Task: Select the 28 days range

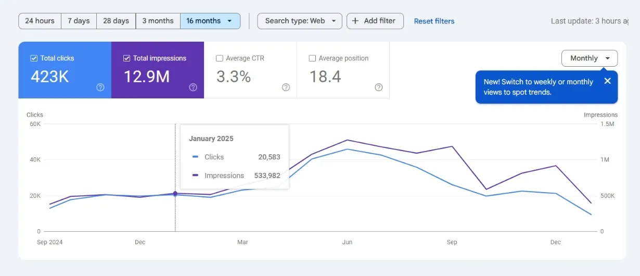Action: coord(116,21)
